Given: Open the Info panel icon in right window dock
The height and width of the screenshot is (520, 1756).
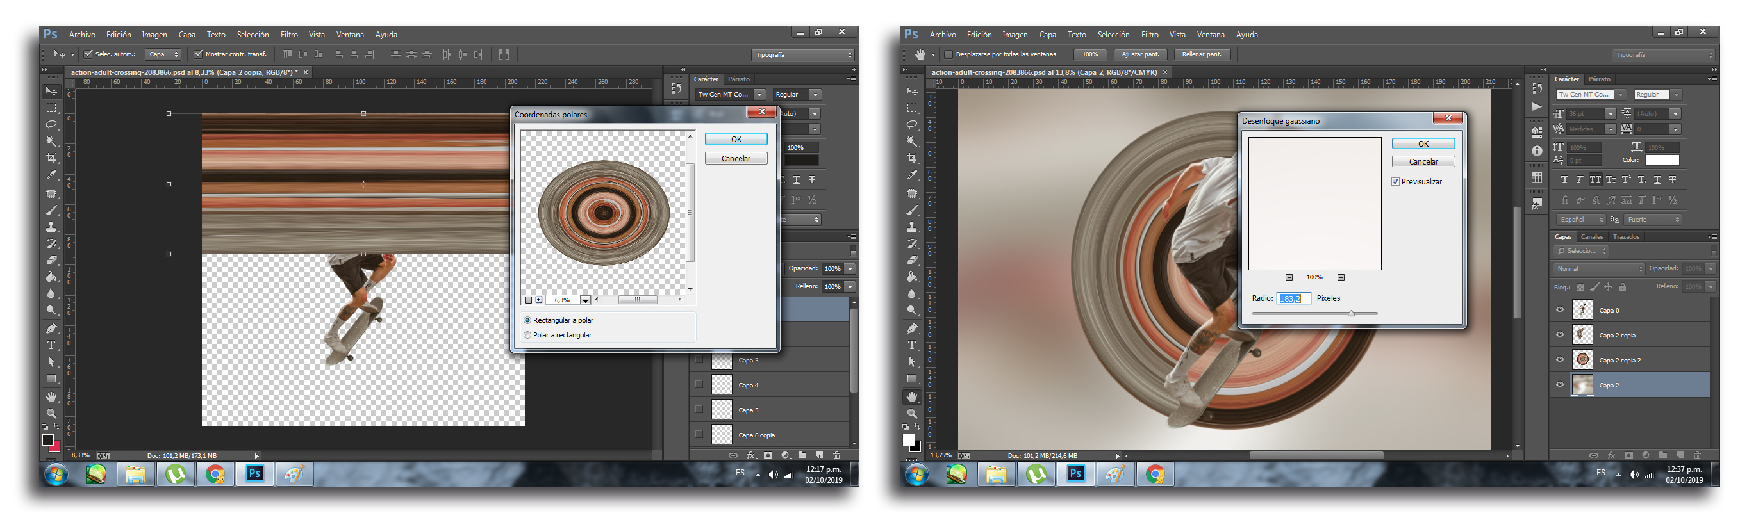Looking at the screenshot, I should pyautogui.click(x=1537, y=151).
